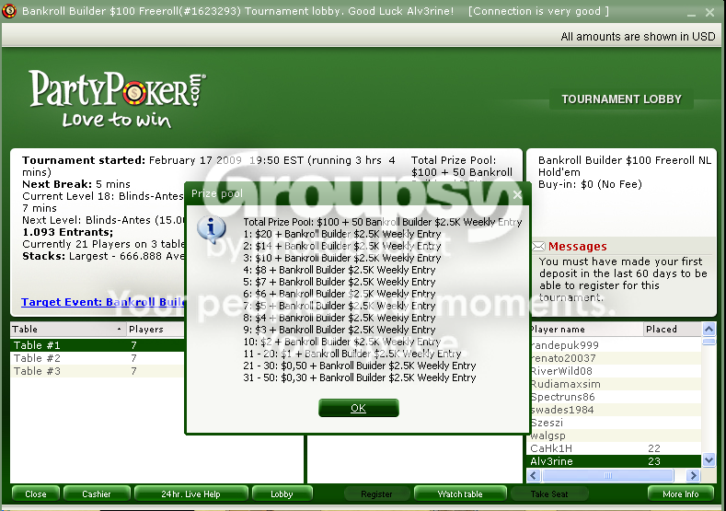Click the 1: $20 prize line
Viewport: 726px width, 511px height.
[x=341, y=234]
